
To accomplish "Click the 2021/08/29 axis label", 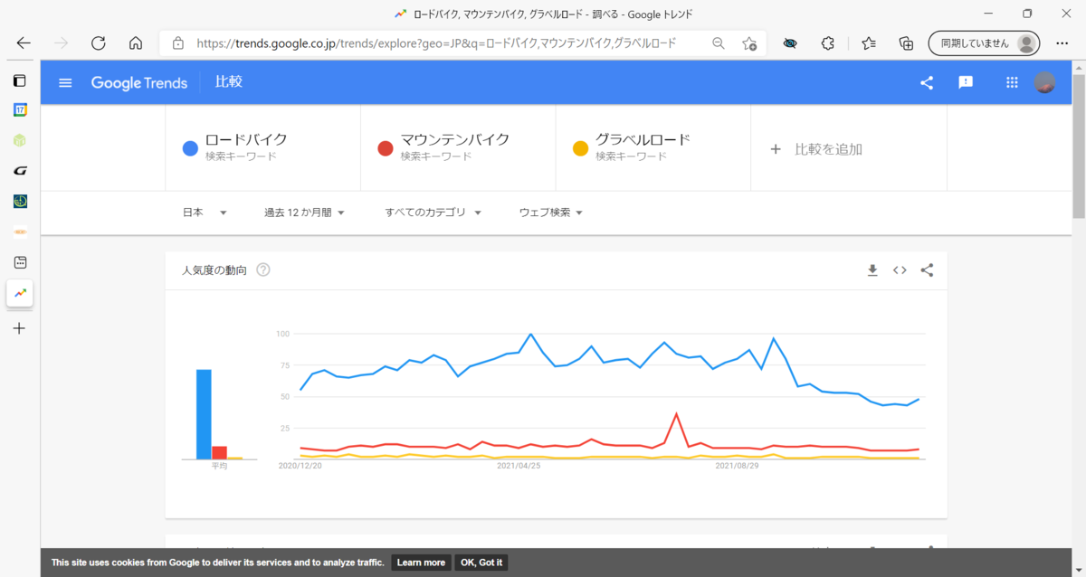I will pyautogui.click(x=737, y=467).
